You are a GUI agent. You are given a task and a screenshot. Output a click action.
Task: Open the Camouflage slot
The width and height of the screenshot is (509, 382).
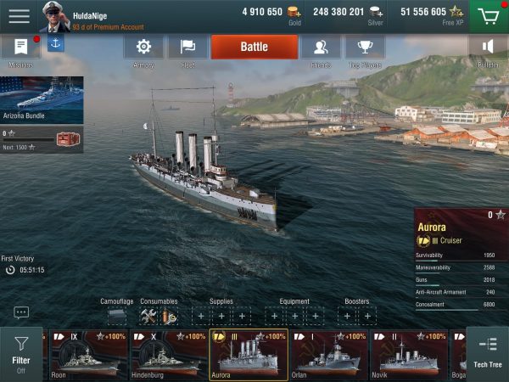click(117, 316)
